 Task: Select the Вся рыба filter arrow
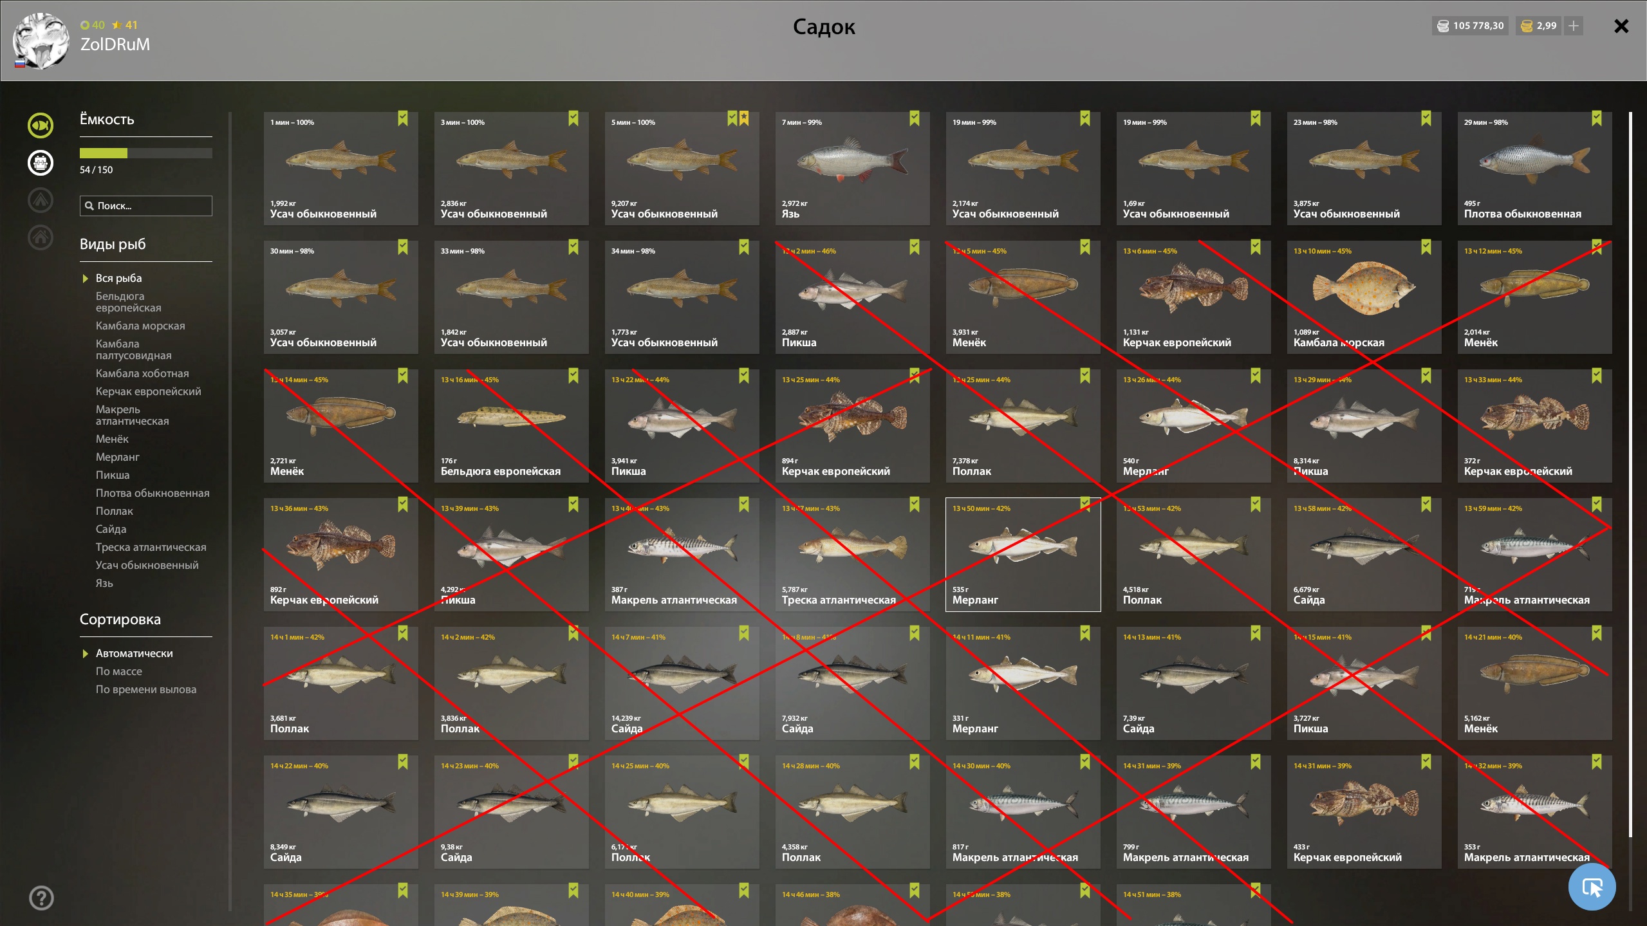coord(85,279)
